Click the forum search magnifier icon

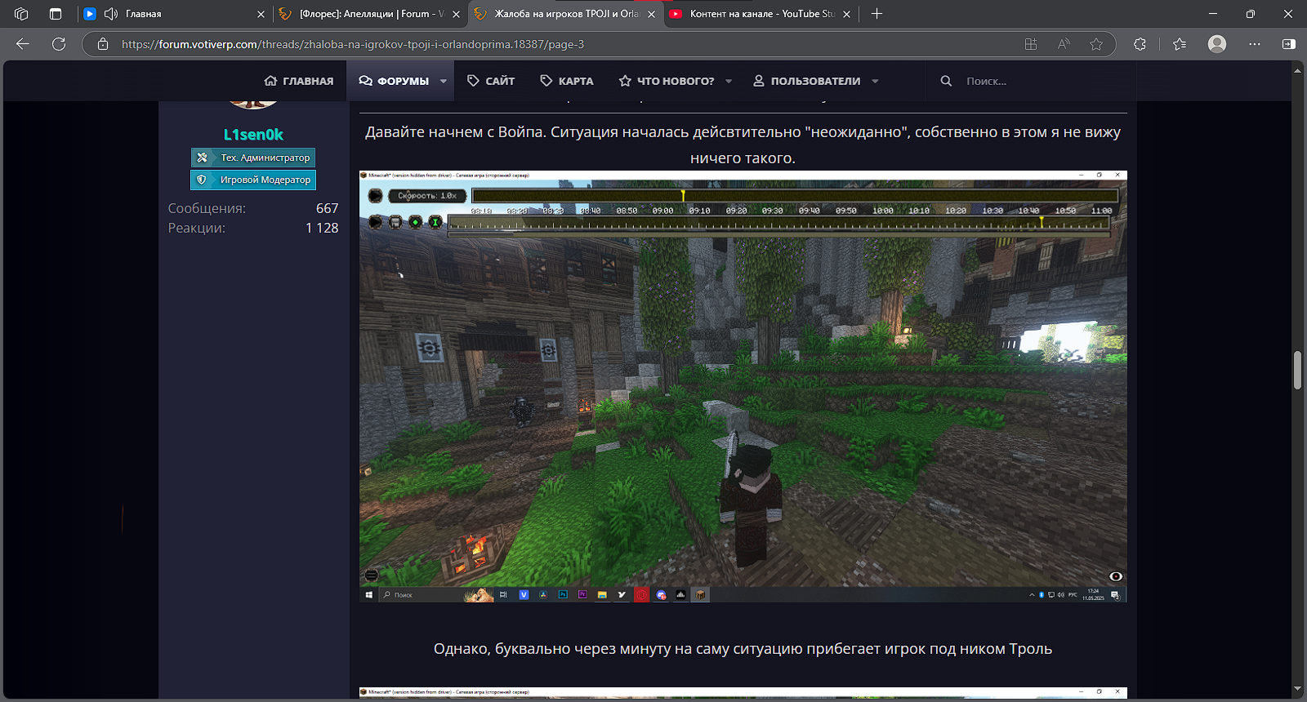tap(946, 81)
